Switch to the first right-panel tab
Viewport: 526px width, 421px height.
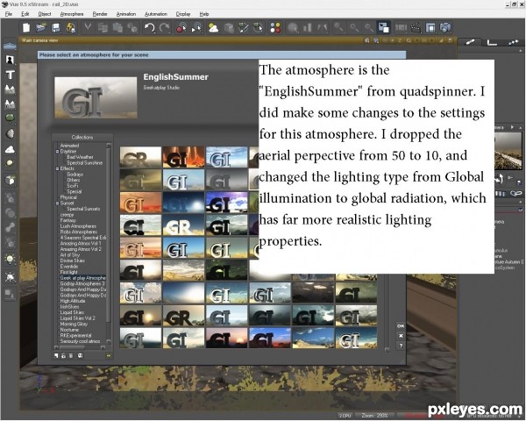(470, 42)
